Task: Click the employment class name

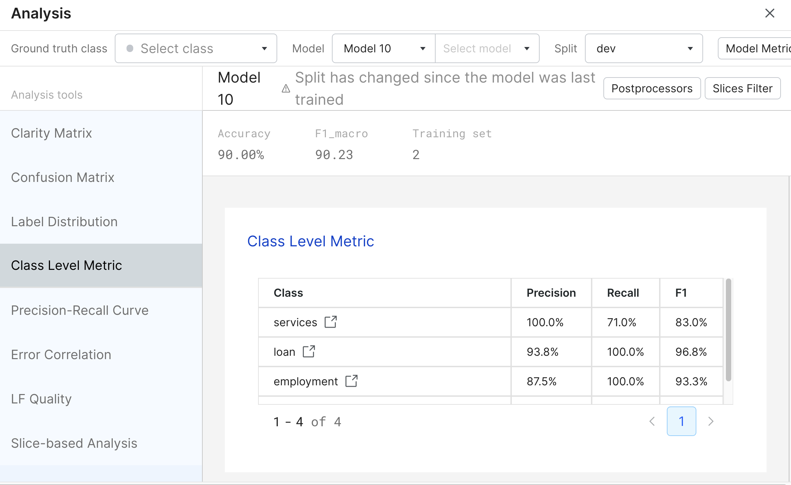Action: coord(306,381)
